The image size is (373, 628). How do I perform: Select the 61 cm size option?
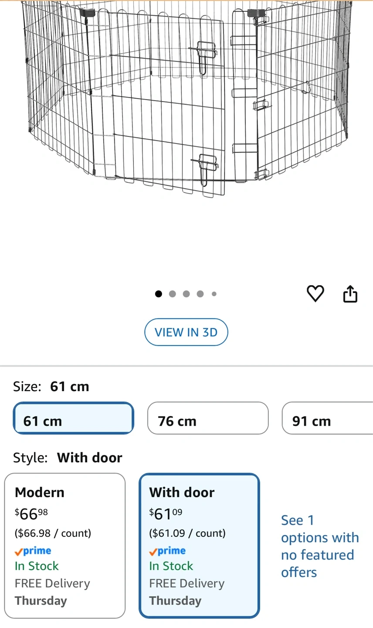coord(73,418)
